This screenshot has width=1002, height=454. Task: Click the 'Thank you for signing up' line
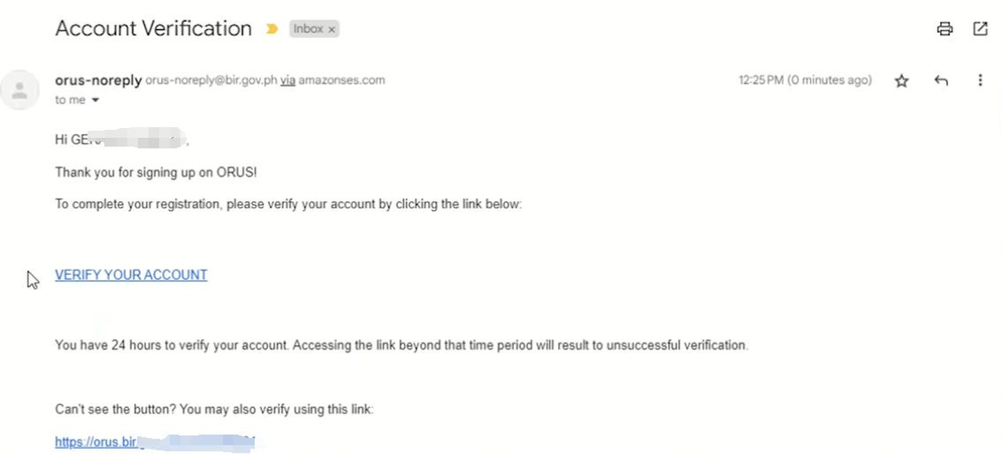click(156, 172)
